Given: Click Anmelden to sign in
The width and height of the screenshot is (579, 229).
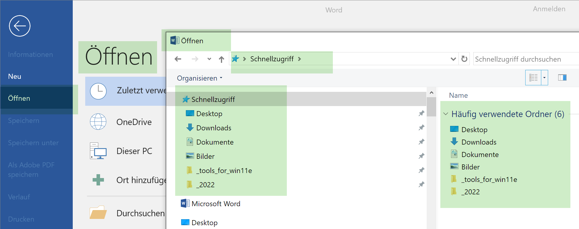Looking at the screenshot, I should pos(549,9).
